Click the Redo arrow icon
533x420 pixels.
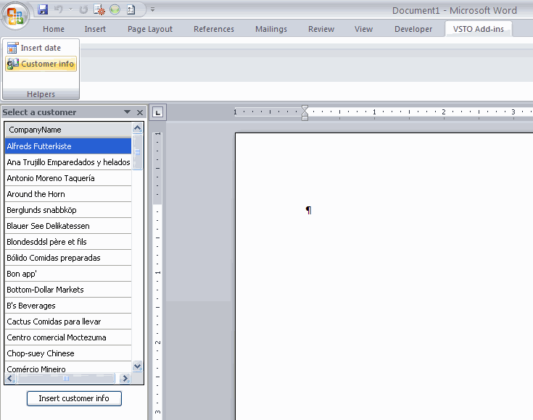tap(83, 10)
